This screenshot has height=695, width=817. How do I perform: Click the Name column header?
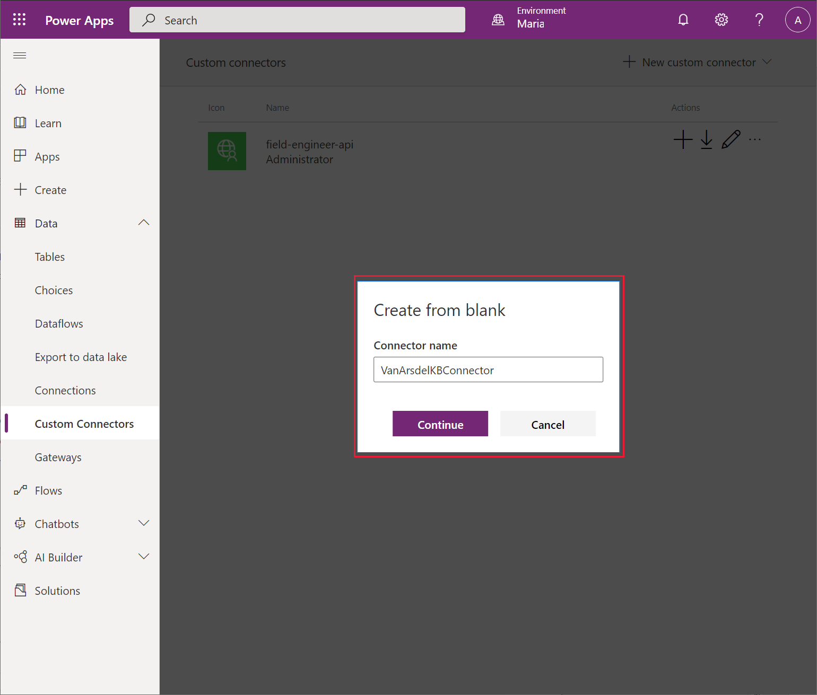pyautogui.click(x=277, y=108)
